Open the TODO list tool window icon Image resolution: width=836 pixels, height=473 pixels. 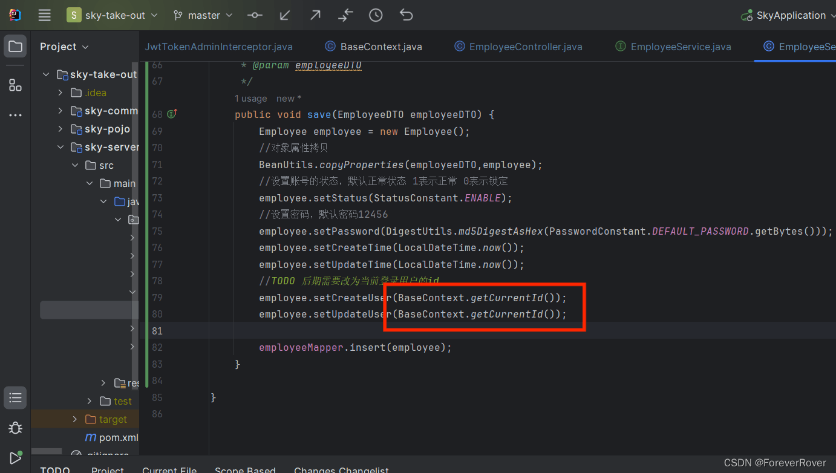tap(15, 397)
